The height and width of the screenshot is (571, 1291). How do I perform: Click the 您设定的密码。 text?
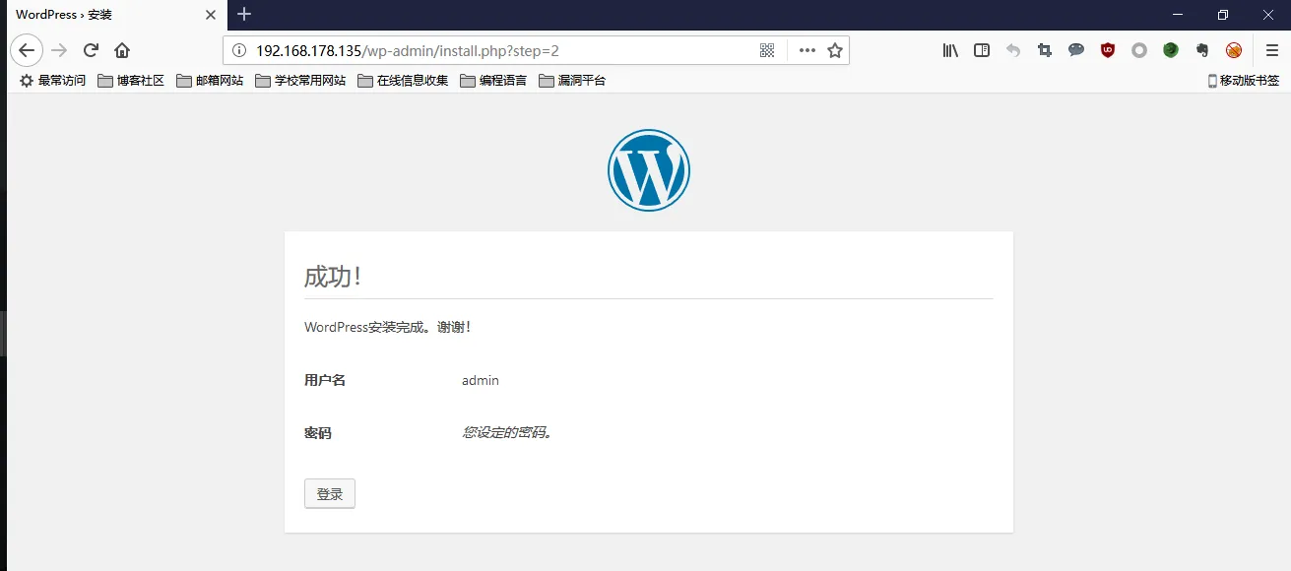pos(507,432)
